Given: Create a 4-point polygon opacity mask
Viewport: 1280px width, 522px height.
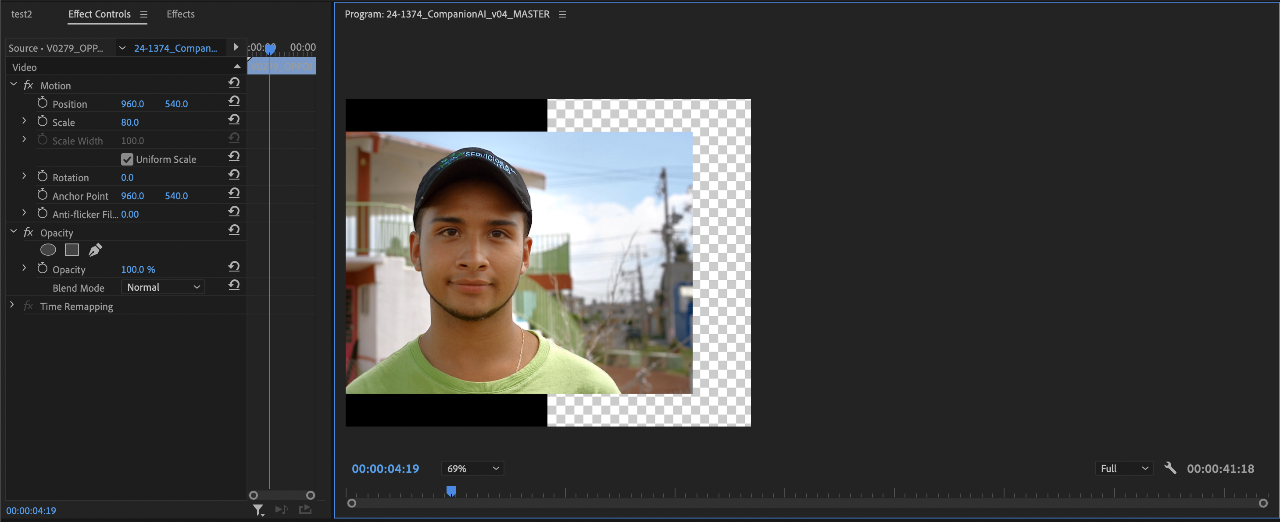Looking at the screenshot, I should (72, 250).
